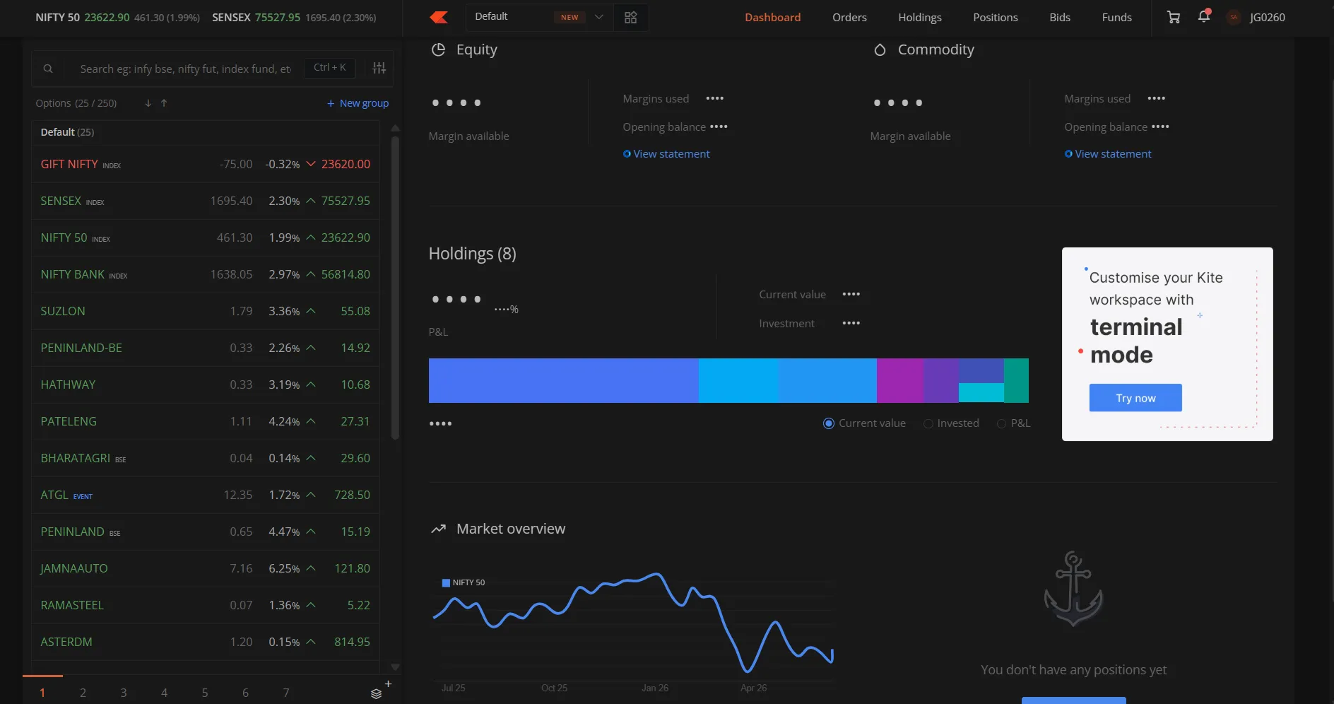Open the Default workspace dropdown
This screenshot has width=1334, height=704.
540,17
